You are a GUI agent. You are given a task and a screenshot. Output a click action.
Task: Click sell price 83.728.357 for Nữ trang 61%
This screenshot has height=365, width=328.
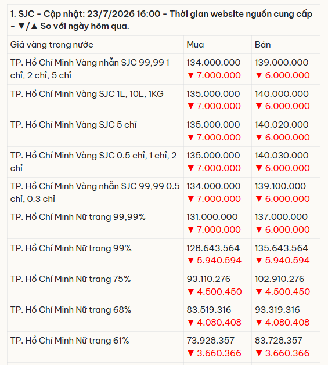coord(279,341)
